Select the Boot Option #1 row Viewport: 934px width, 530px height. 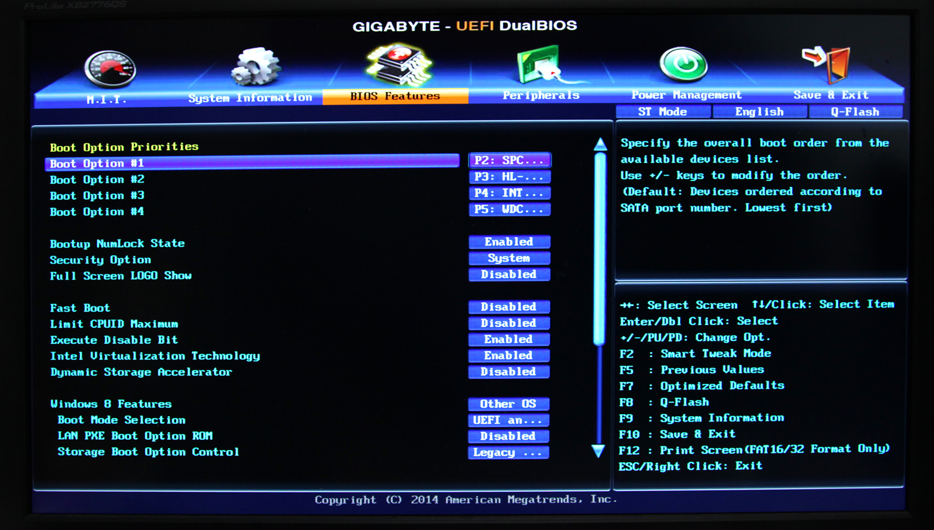pos(252,163)
